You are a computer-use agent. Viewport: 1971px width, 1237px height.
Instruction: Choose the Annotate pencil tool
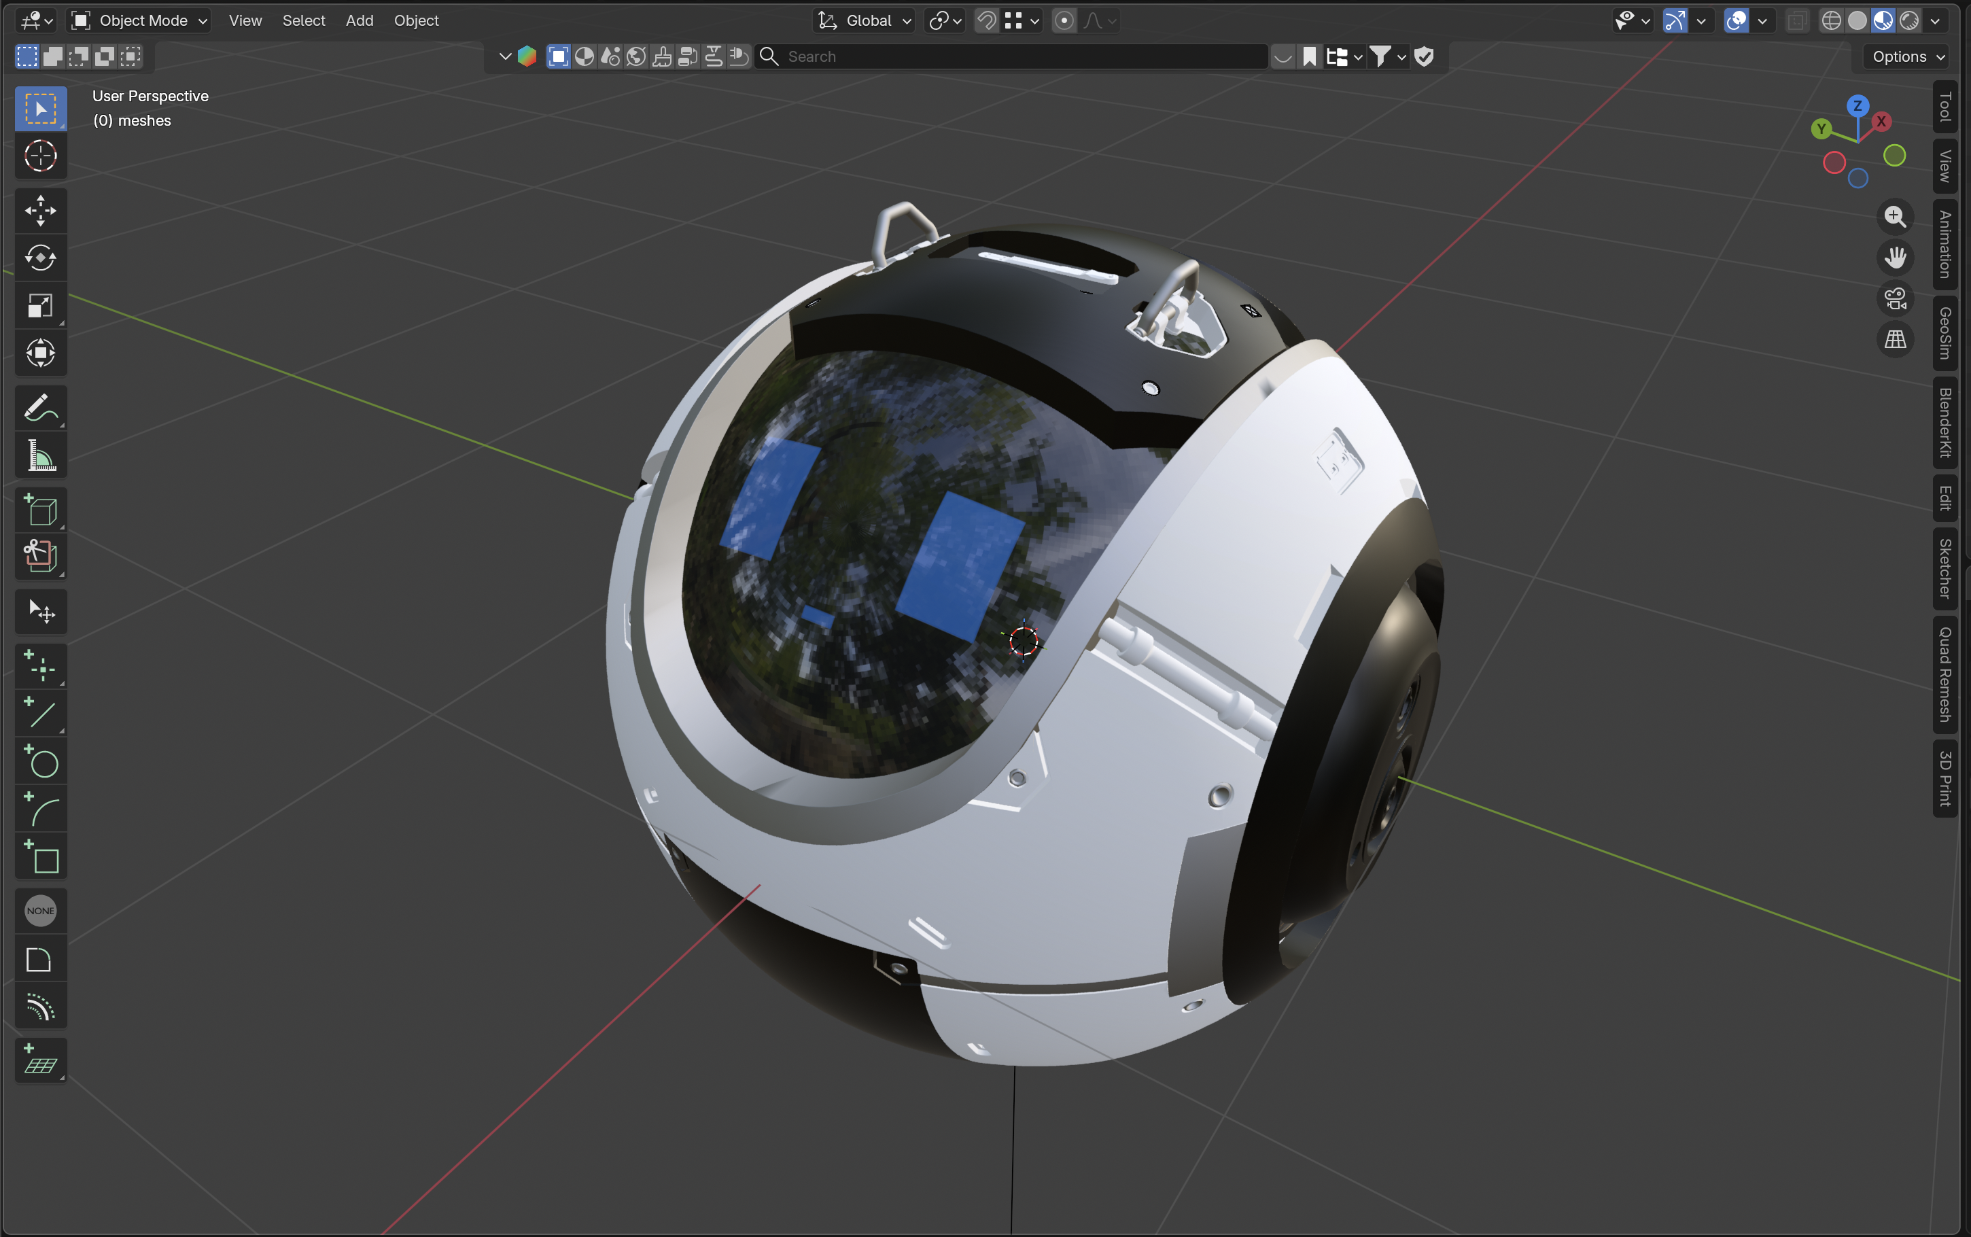click(x=40, y=407)
